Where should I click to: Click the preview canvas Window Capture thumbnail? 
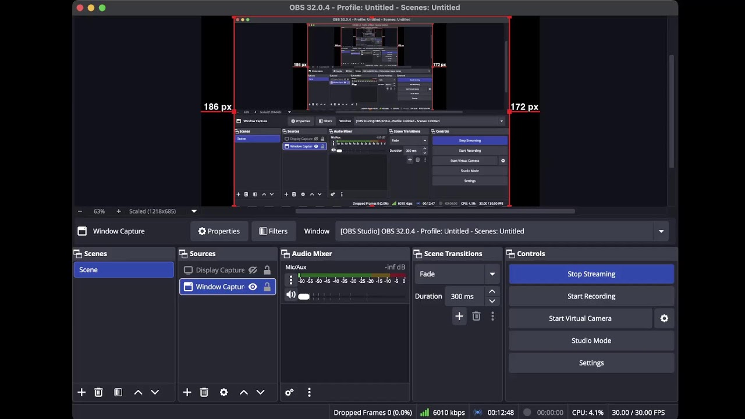coord(372,112)
